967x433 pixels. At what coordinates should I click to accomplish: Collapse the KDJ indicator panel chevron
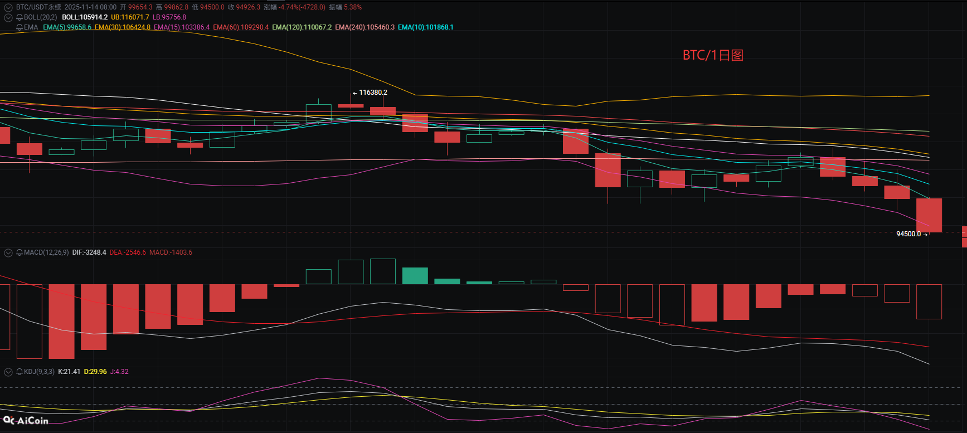(8, 372)
